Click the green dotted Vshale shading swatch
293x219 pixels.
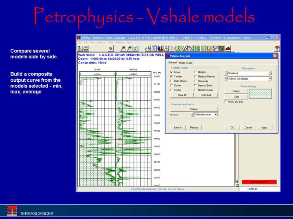click(260, 94)
